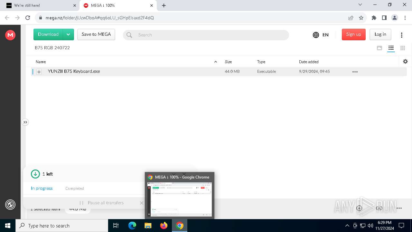Open the EN language selector
The width and height of the screenshot is (412, 232).
(x=321, y=35)
